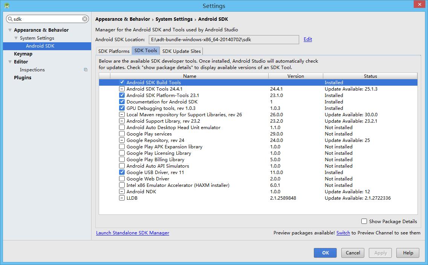
Task: Collapse Appearance & Behavior tree arrow
Action: pyautogui.click(x=10, y=30)
